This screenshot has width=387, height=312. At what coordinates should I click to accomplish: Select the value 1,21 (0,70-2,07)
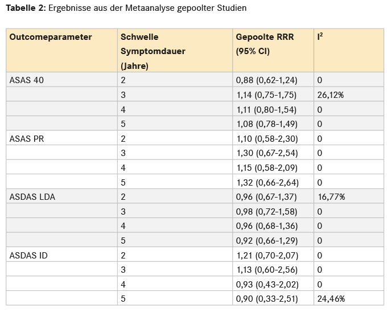266,255
